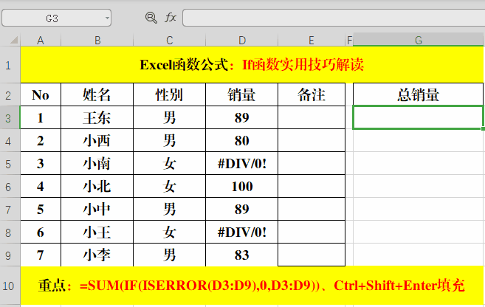The image size is (485, 307).
Task: Click the sales value 80 for 小西
Action: (241, 141)
